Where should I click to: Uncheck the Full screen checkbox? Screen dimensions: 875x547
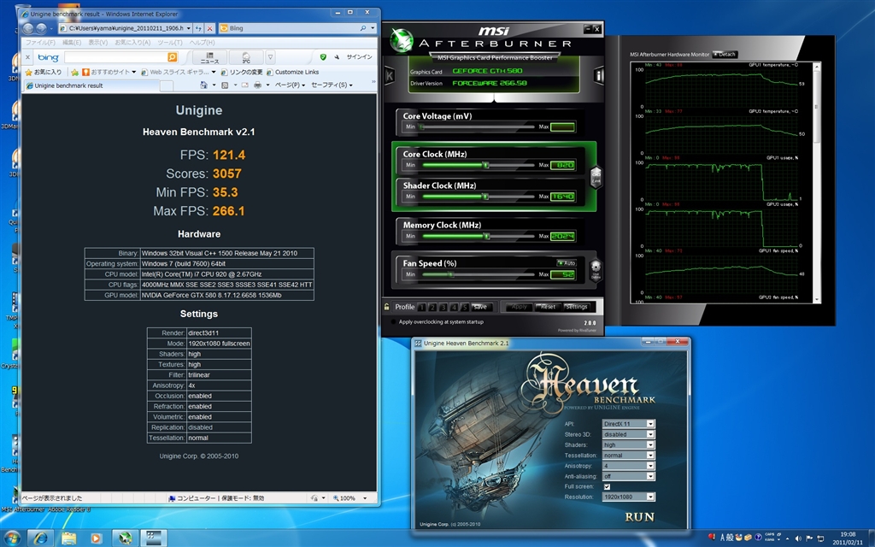(x=607, y=486)
